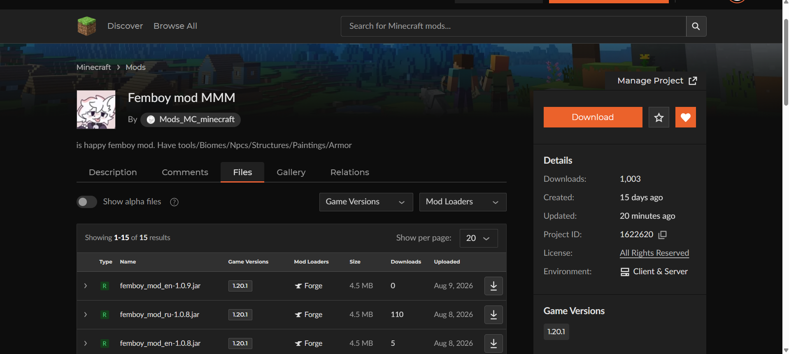This screenshot has height=354, width=789.
Task: Click the Downloads value 1,003
Action: [630, 179]
